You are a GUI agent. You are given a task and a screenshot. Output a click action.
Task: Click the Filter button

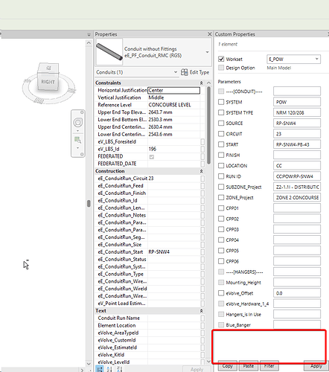coord(269,366)
